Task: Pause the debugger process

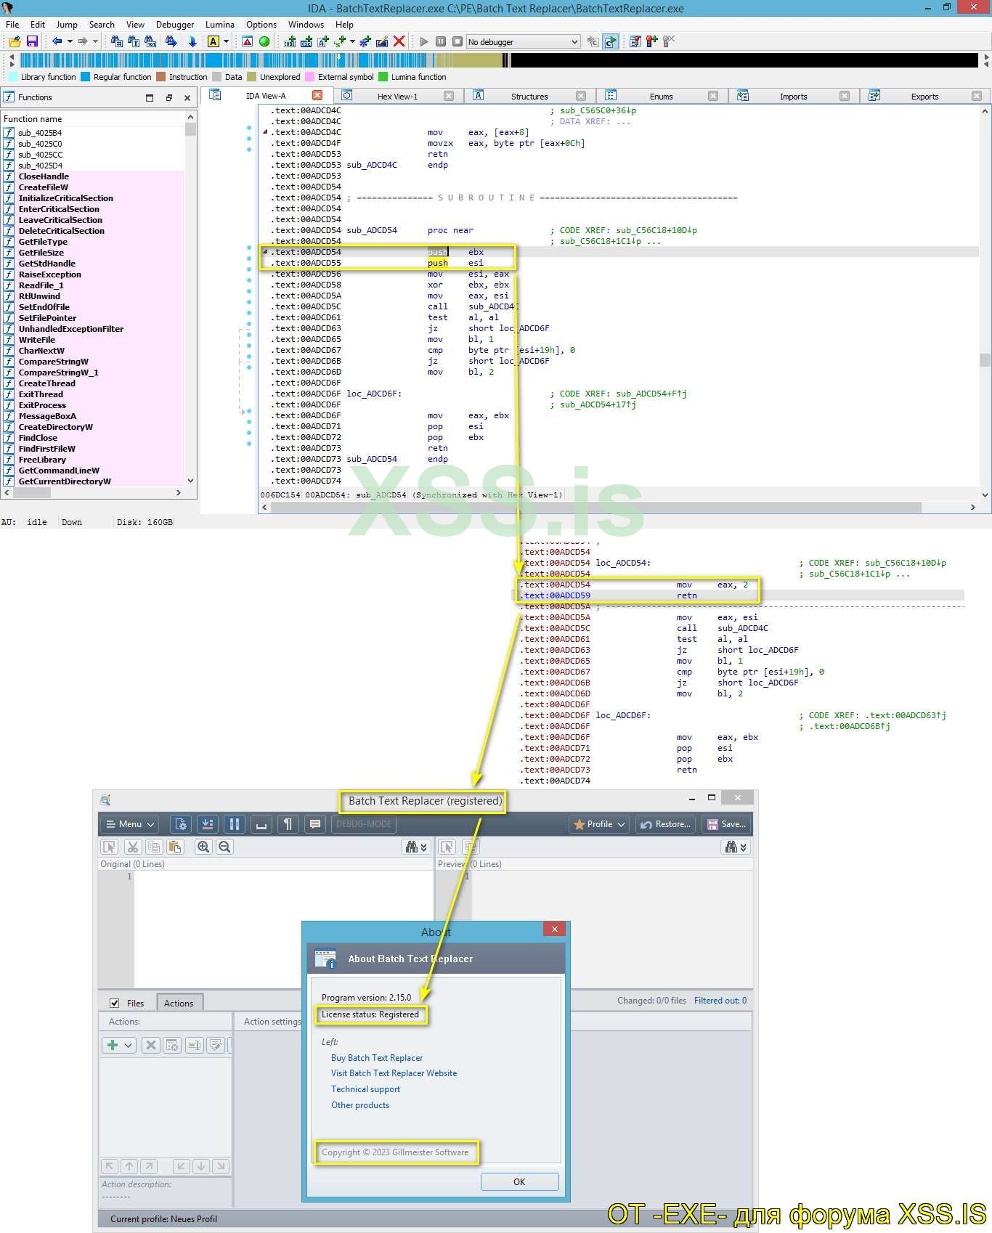Action: pos(441,41)
